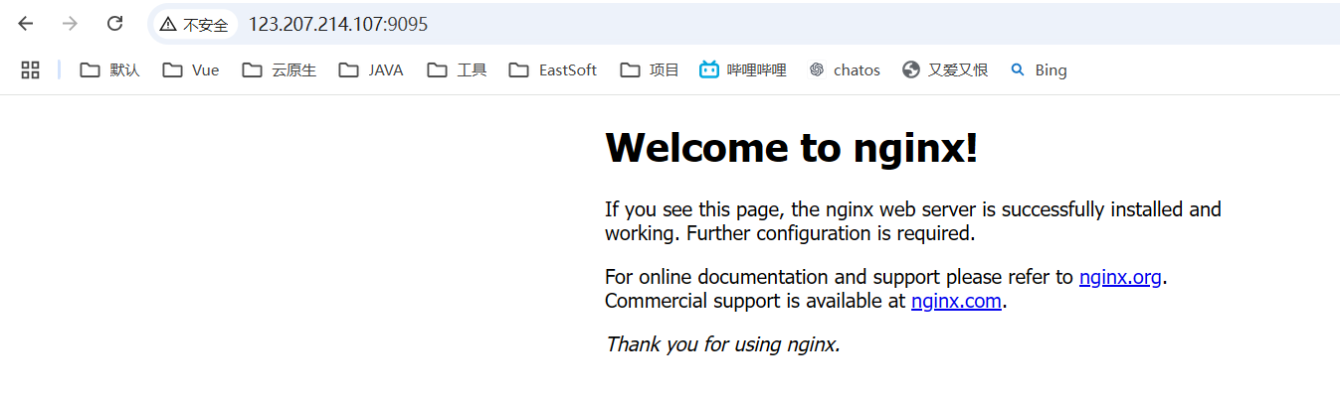This screenshot has width=1340, height=400.
Task: Reload the page with refresh icon
Action: [114, 24]
